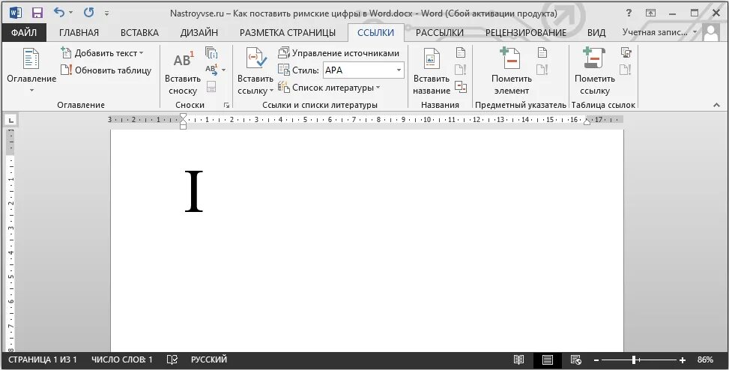Click the zoom slider handle

(634, 360)
